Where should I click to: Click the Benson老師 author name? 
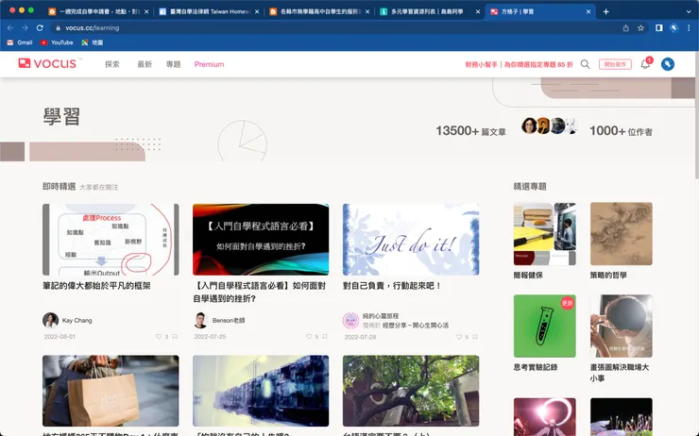pos(229,320)
